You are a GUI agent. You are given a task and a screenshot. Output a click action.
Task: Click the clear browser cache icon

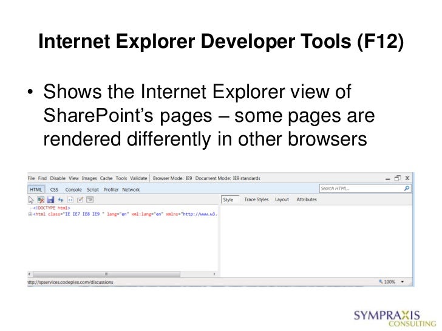[41, 200]
